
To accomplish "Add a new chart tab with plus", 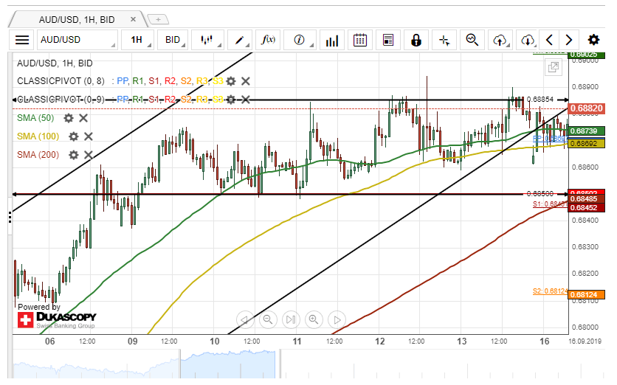I will [159, 18].
